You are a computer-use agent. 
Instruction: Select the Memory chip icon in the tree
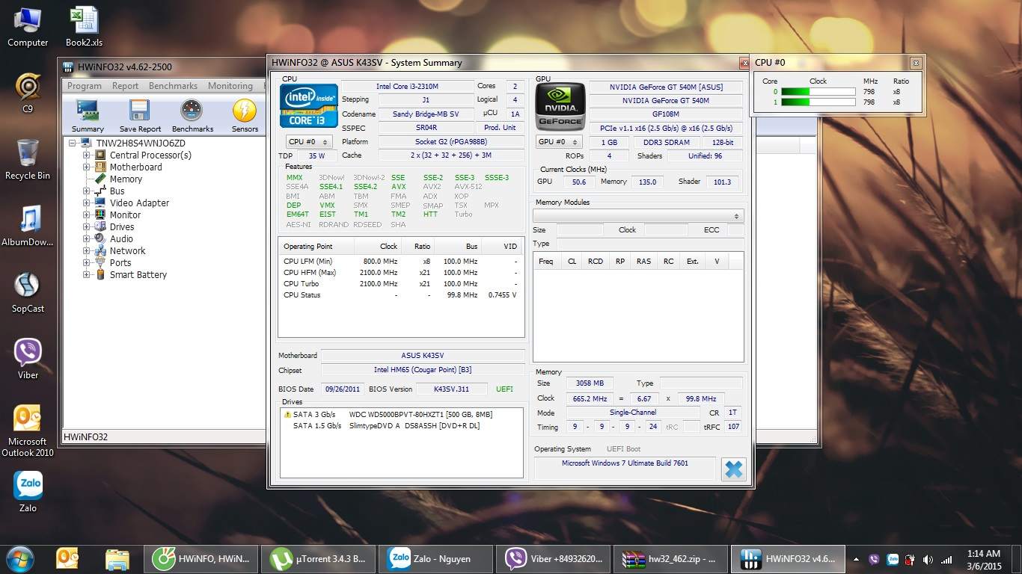coord(100,179)
